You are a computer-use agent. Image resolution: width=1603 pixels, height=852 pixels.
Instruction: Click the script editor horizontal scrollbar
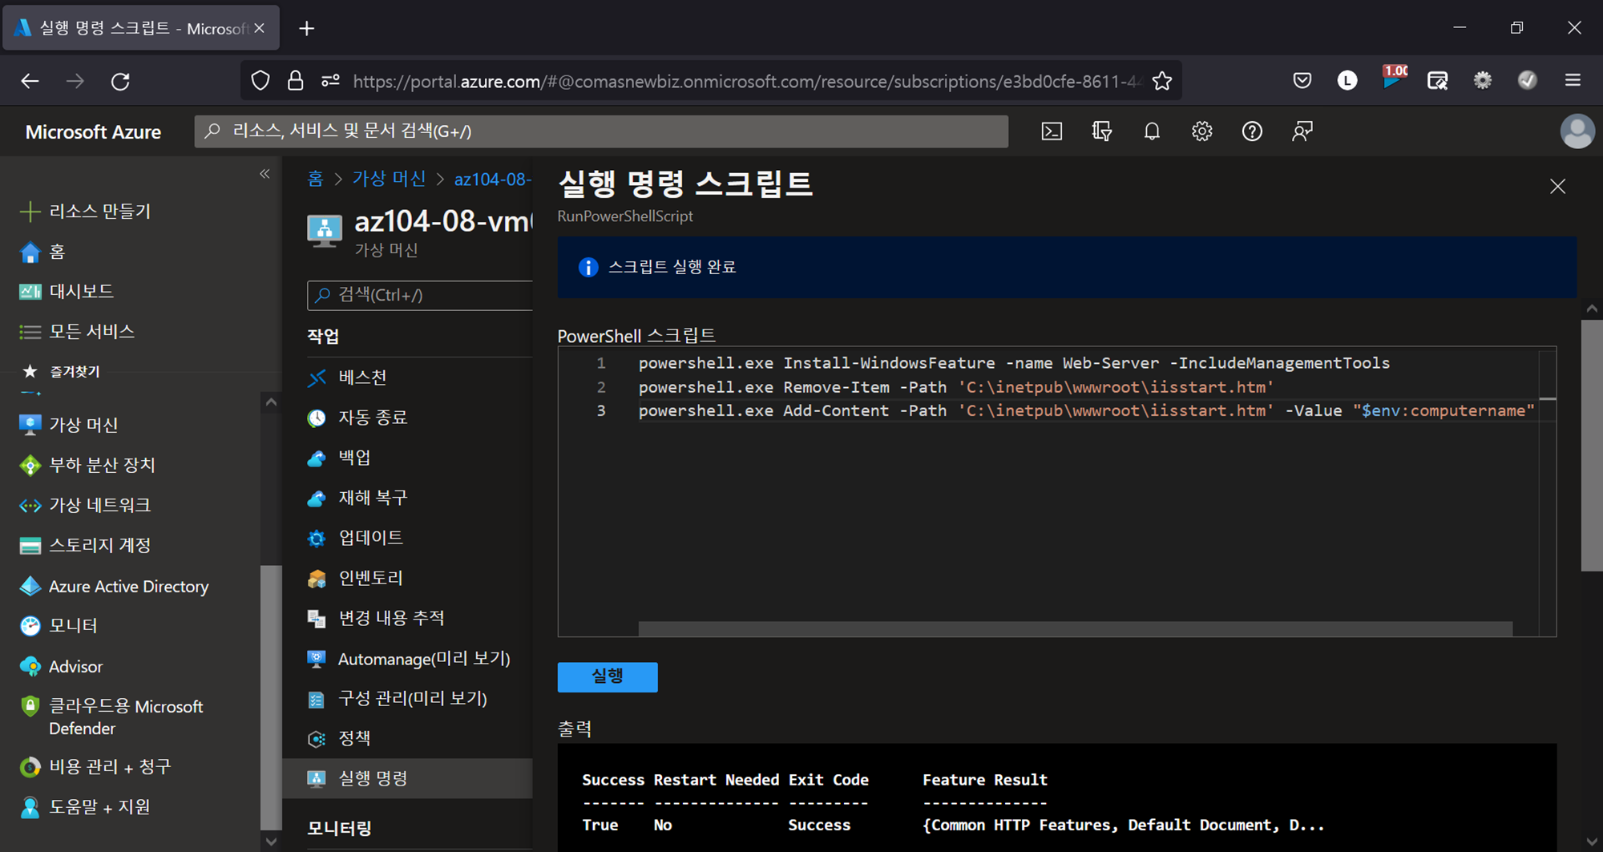pos(1076,629)
